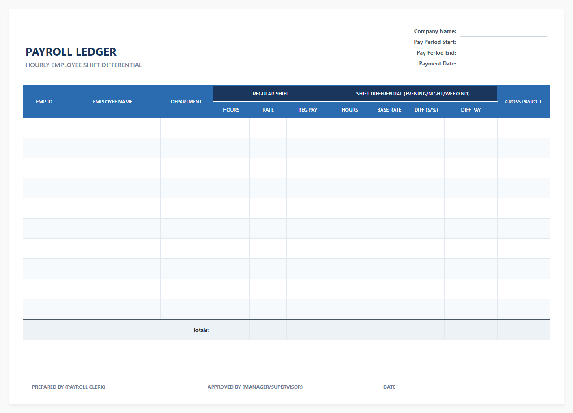Click the Pay Period Start field
The height and width of the screenshot is (413, 573).
[x=503, y=42]
